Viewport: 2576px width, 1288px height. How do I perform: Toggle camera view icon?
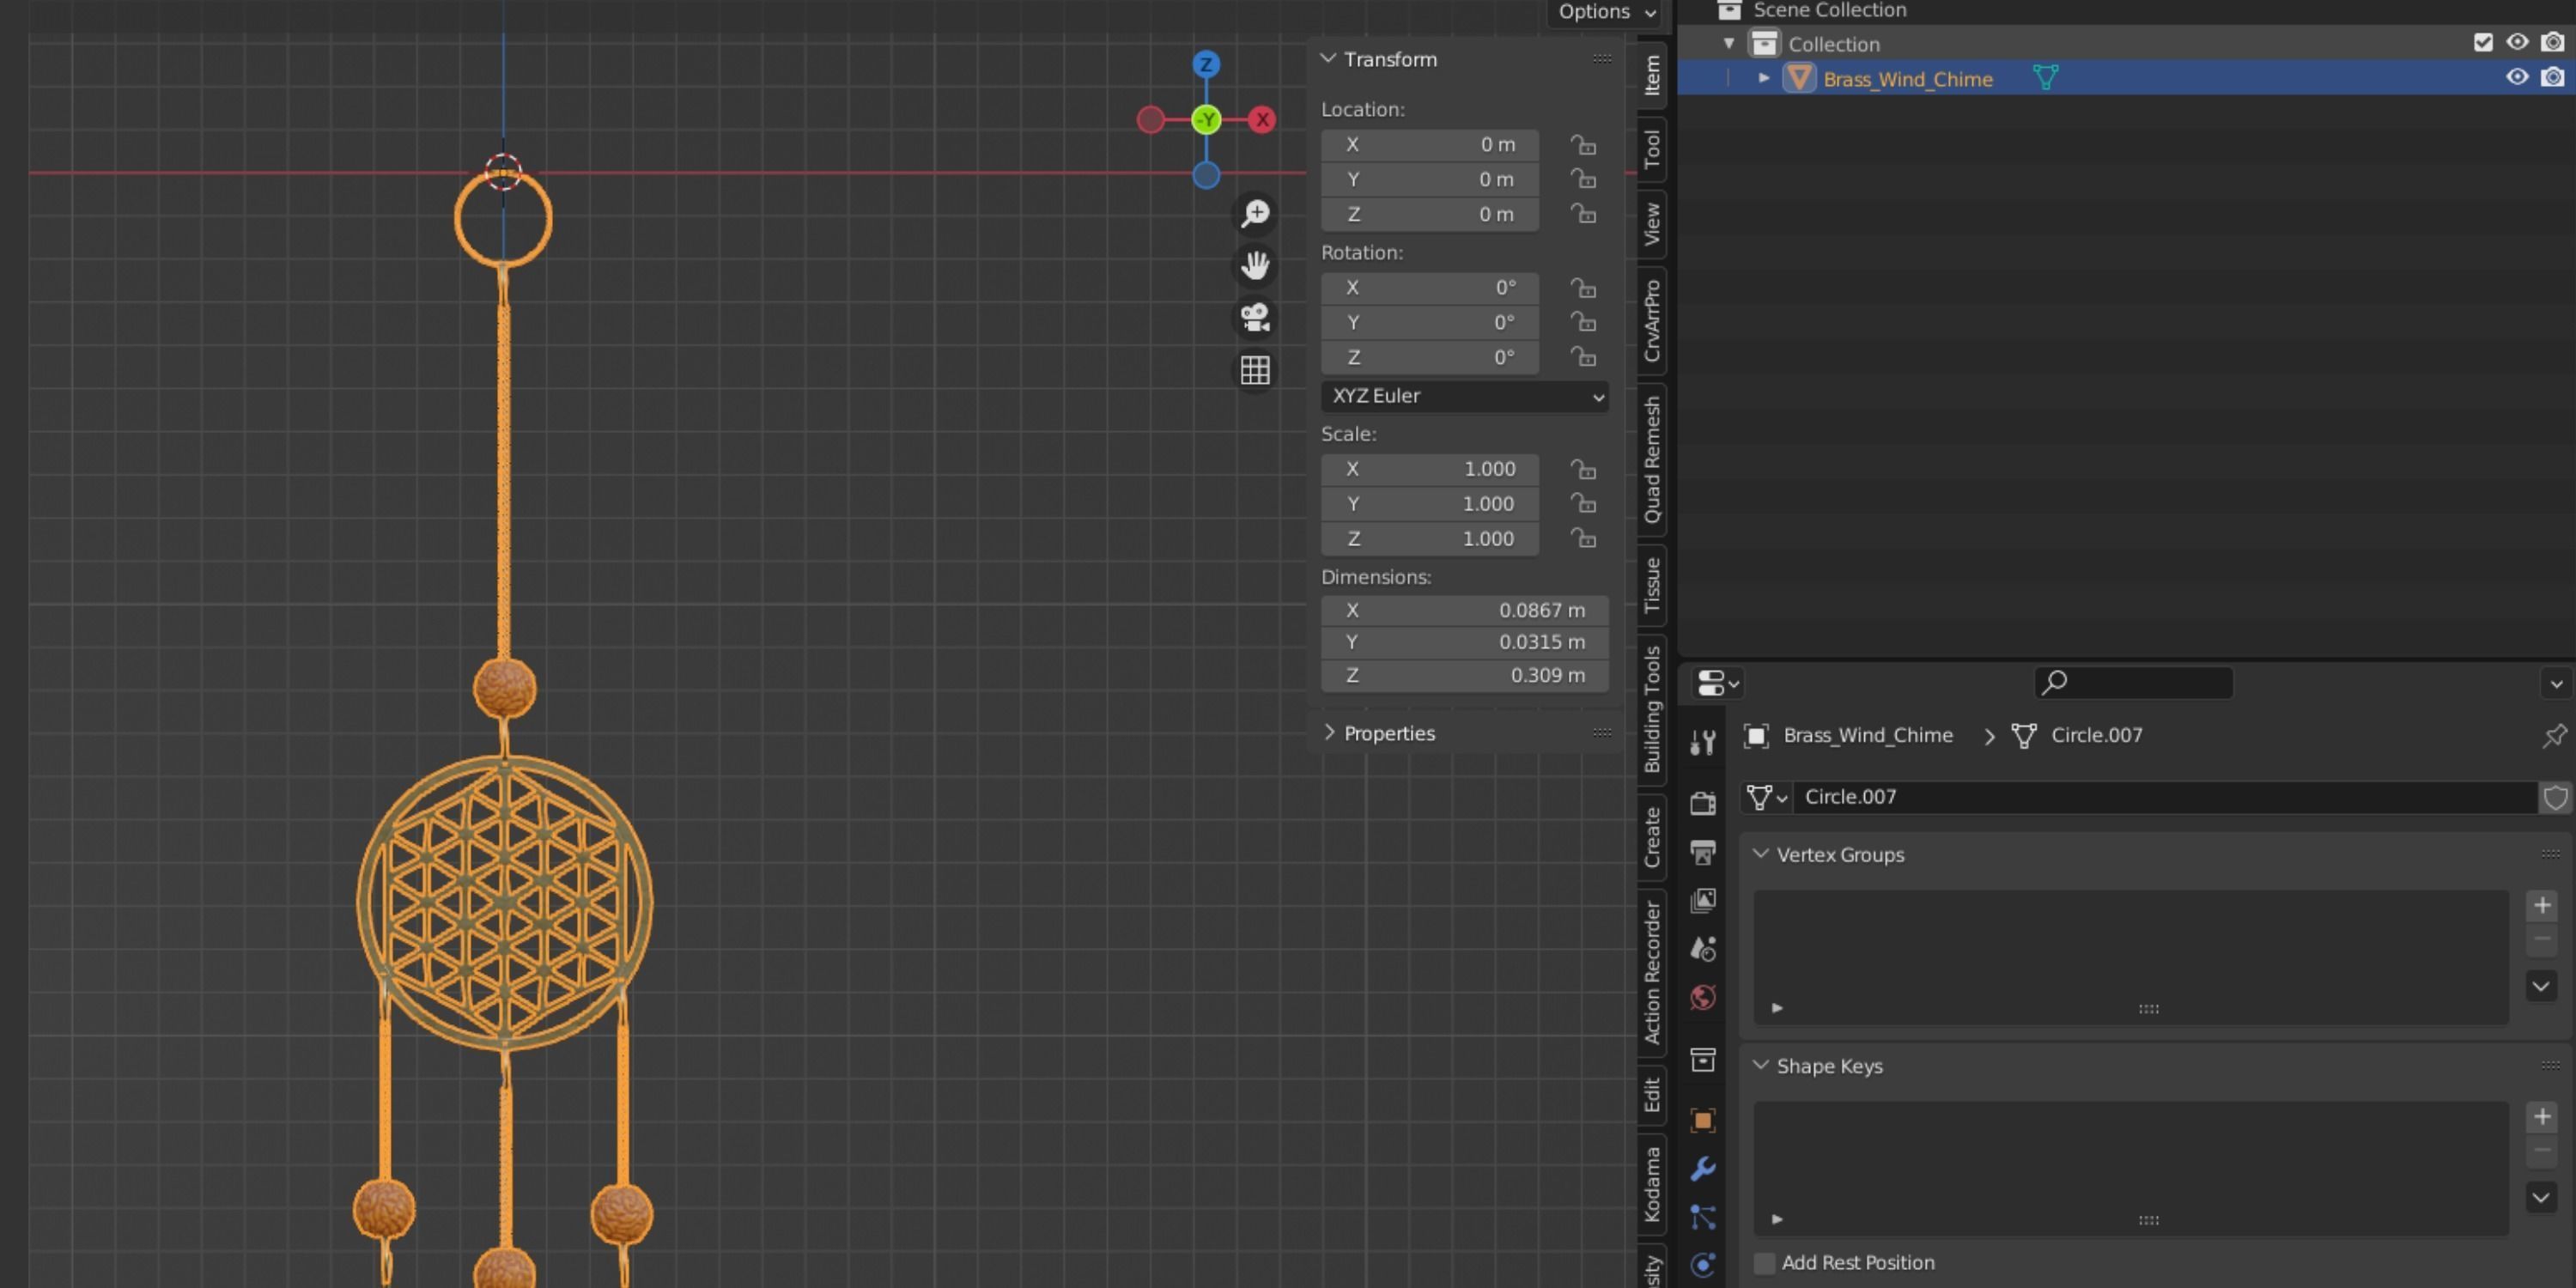coord(1255,318)
